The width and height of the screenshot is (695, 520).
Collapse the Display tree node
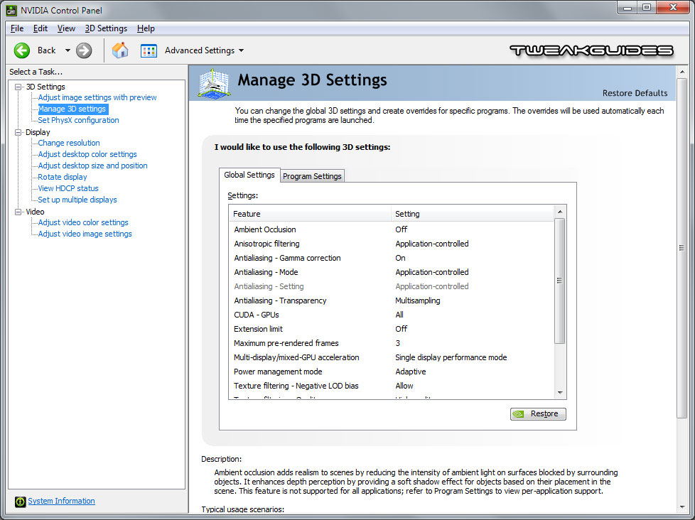pyautogui.click(x=18, y=132)
